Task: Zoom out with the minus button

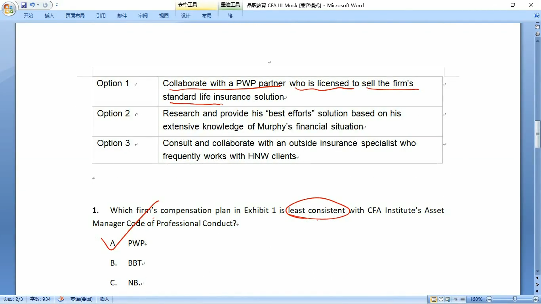Action: tap(489, 299)
